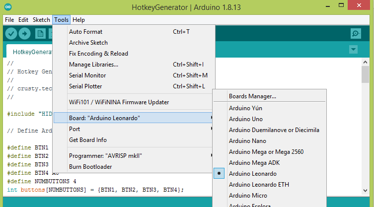This screenshot has height=207, width=374.
Task: Choose Arduino Uno from board list
Action: tap(245, 119)
